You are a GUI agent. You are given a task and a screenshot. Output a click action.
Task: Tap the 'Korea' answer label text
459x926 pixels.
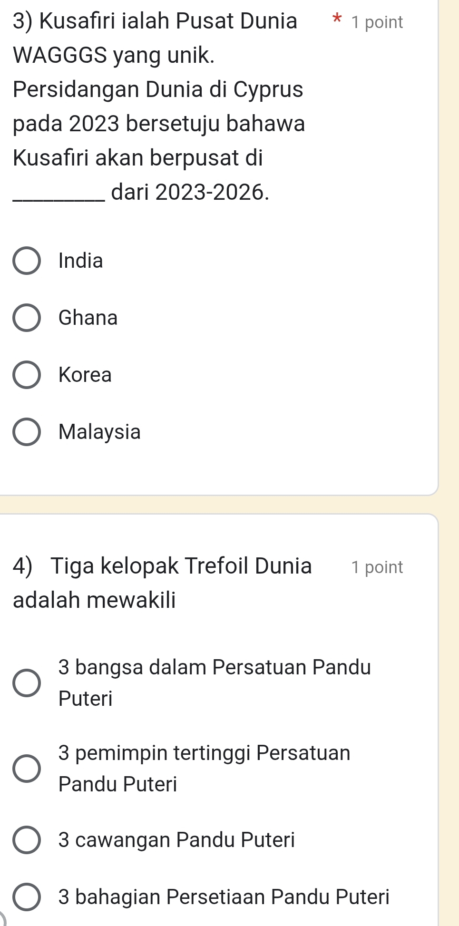pyautogui.click(x=85, y=375)
